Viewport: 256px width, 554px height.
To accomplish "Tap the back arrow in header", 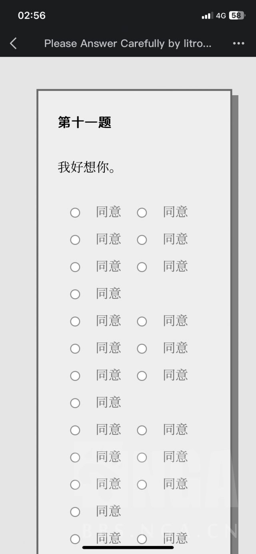I will (14, 43).
